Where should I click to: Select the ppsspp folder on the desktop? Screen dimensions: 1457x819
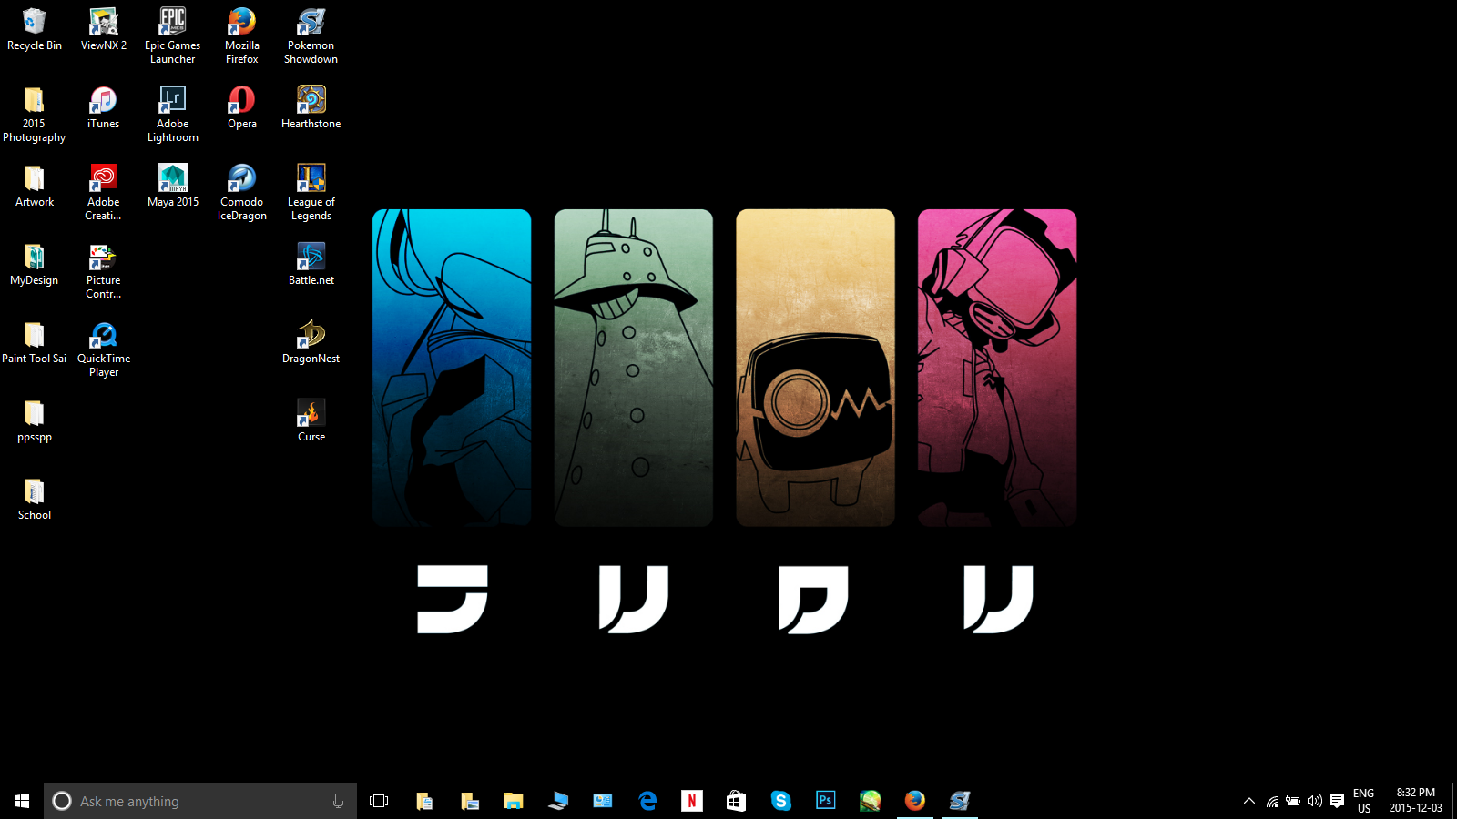pyautogui.click(x=34, y=420)
